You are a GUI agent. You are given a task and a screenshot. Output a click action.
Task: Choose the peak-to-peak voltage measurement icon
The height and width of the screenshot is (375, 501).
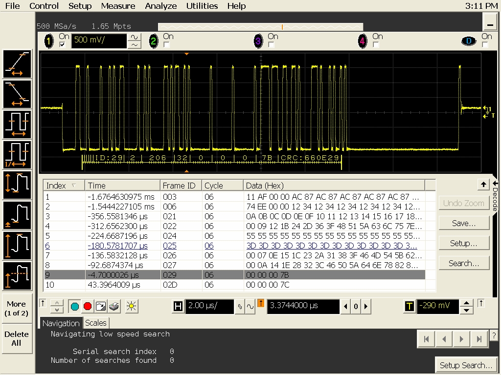18,185
